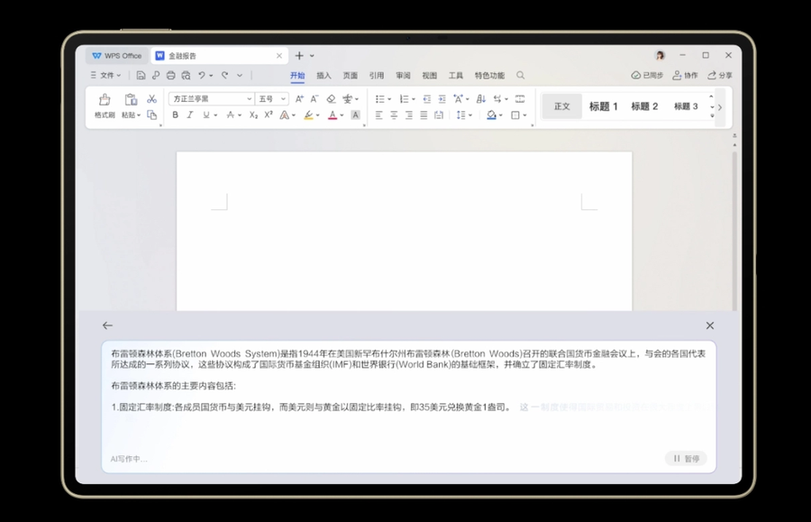Click the 已同步 cloud sync status icon
The height and width of the screenshot is (522, 811).
click(635, 76)
